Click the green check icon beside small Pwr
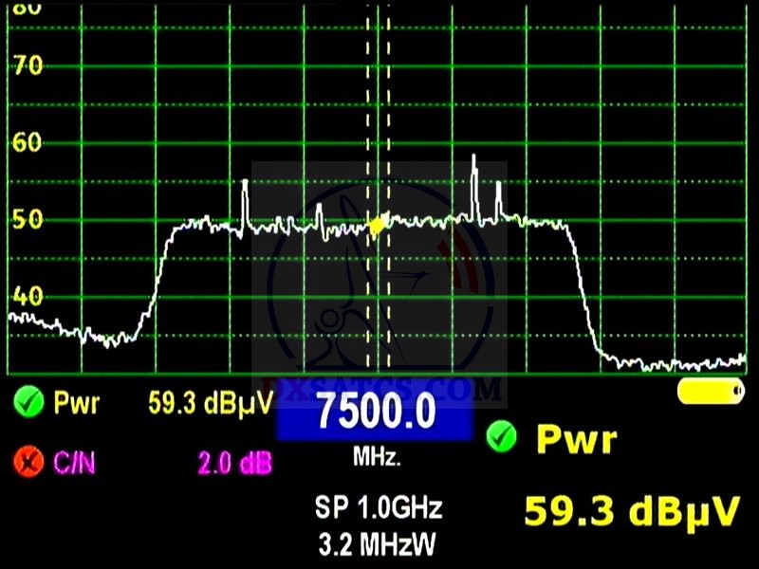This screenshot has height=569, width=759. 29,403
